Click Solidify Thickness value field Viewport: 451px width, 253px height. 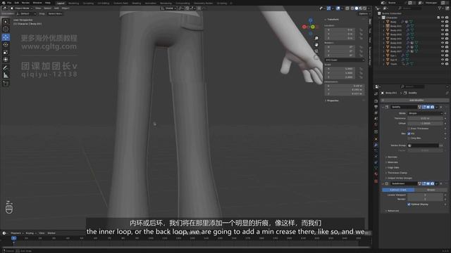pos(425,118)
